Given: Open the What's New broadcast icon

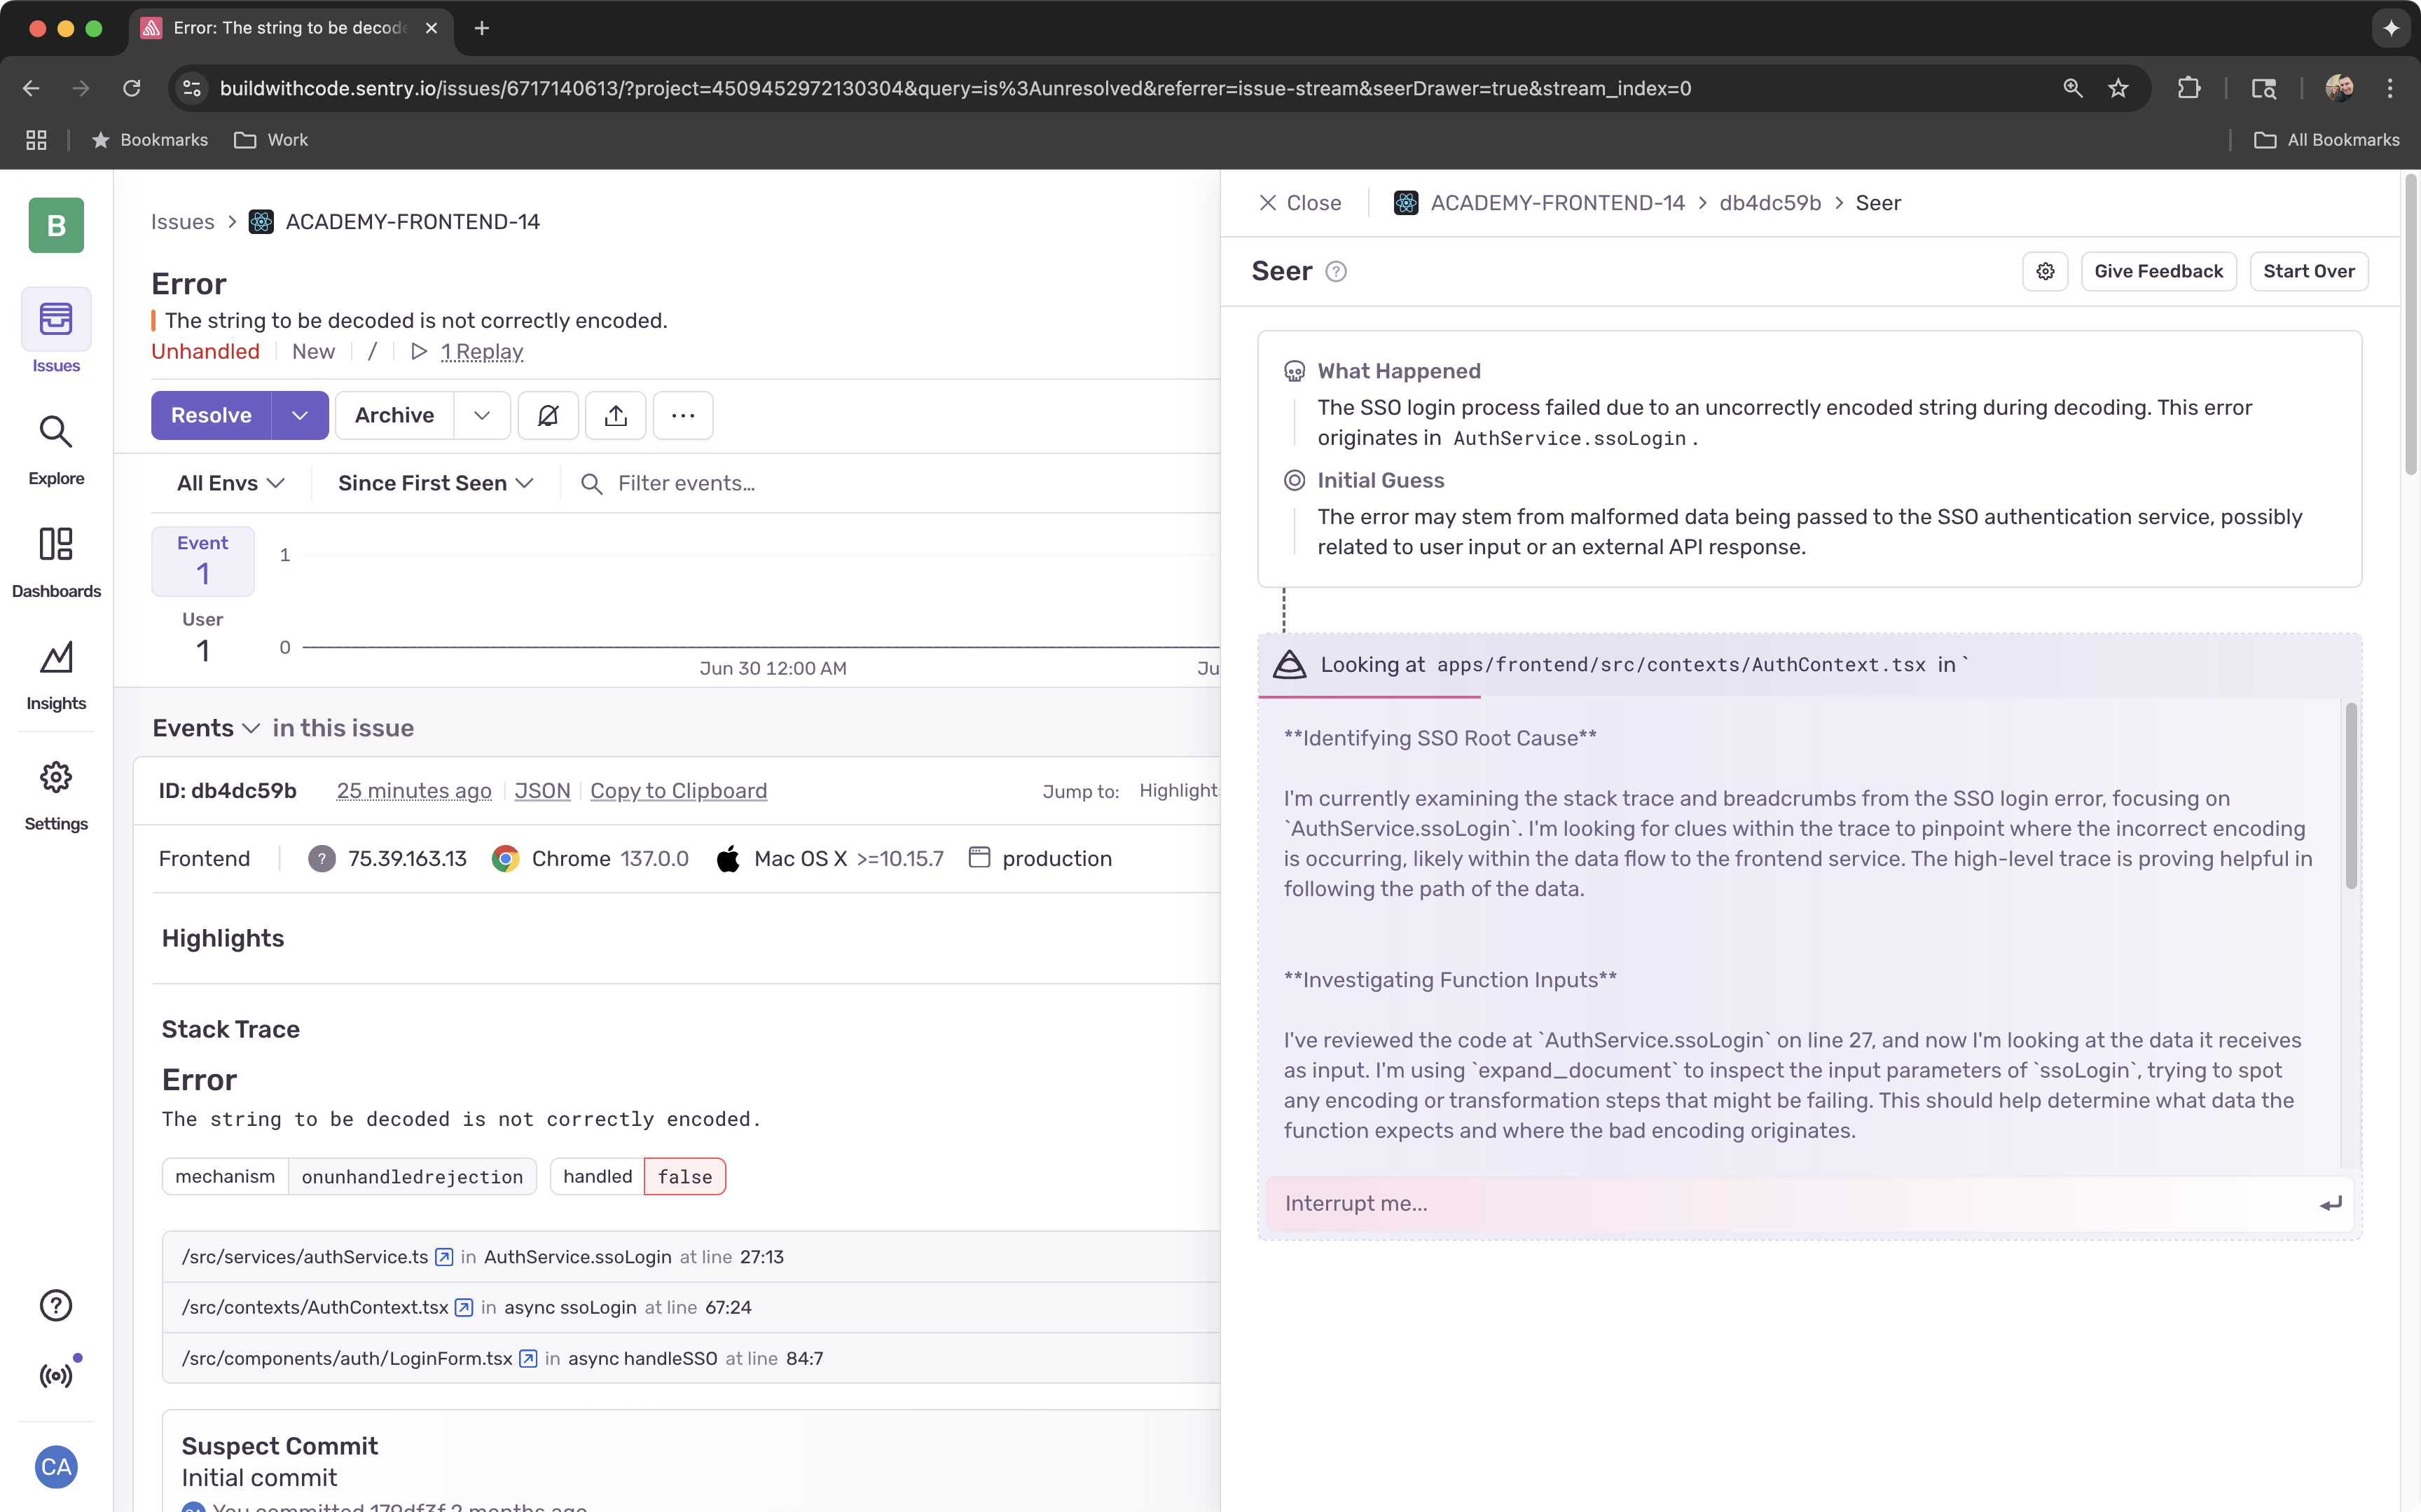Looking at the screenshot, I should click(56, 1375).
